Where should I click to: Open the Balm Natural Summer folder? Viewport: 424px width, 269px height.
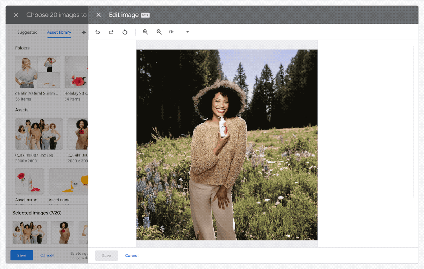point(37,72)
